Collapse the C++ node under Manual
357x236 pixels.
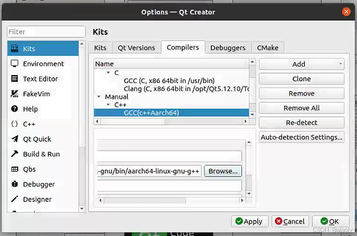(x=108, y=105)
